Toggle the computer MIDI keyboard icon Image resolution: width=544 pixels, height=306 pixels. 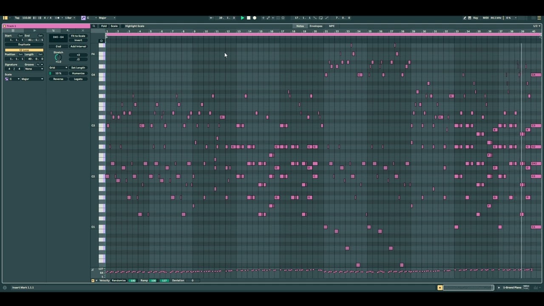(x=470, y=18)
